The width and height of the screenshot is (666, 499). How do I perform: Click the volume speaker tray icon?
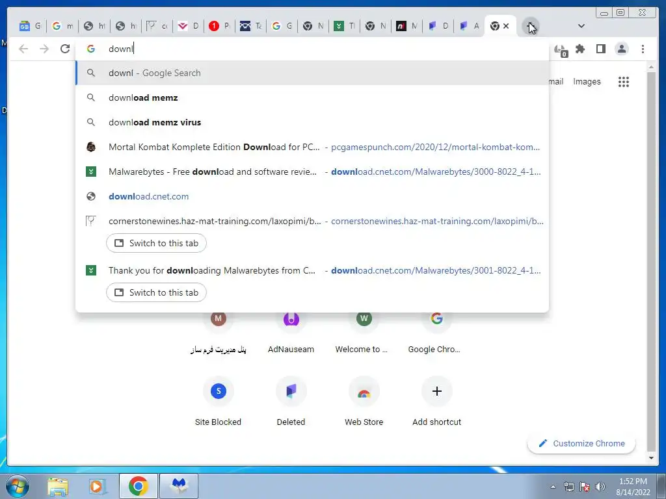(x=600, y=487)
